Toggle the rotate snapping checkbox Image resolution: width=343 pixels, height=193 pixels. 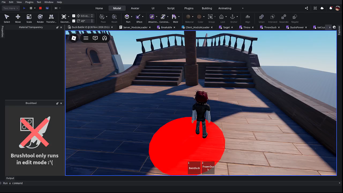pyautogui.click(x=74, y=21)
